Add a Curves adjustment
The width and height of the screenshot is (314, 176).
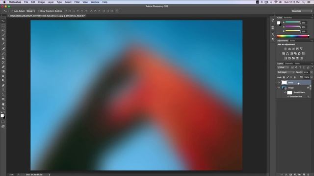293,49
